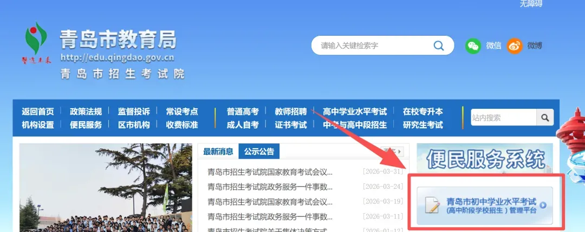Screen dimensions: 585x232
Task: Click the 青岛市招生考试院 subtitle text
Action: click(122, 74)
